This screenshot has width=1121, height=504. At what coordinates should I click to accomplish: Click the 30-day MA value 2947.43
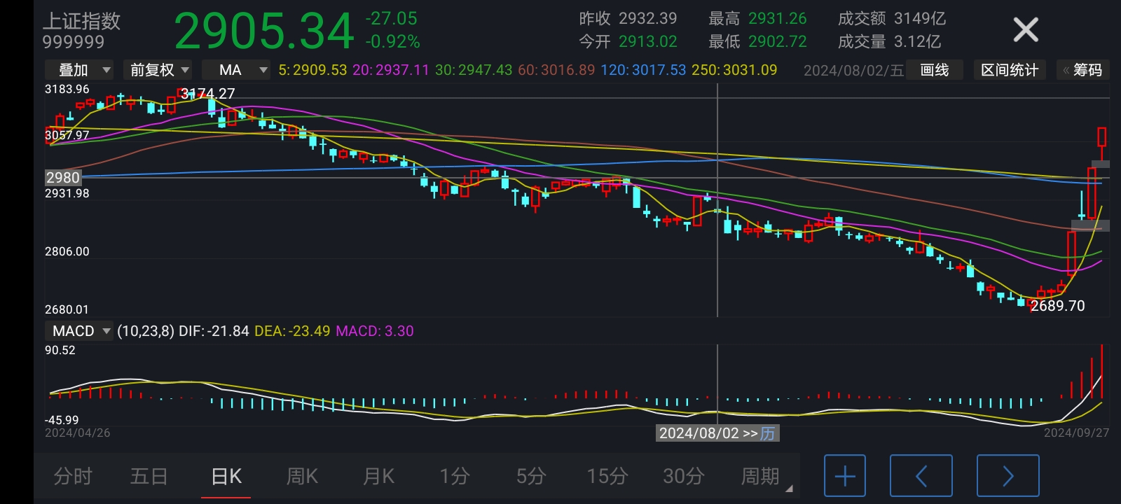pyautogui.click(x=485, y=70)
